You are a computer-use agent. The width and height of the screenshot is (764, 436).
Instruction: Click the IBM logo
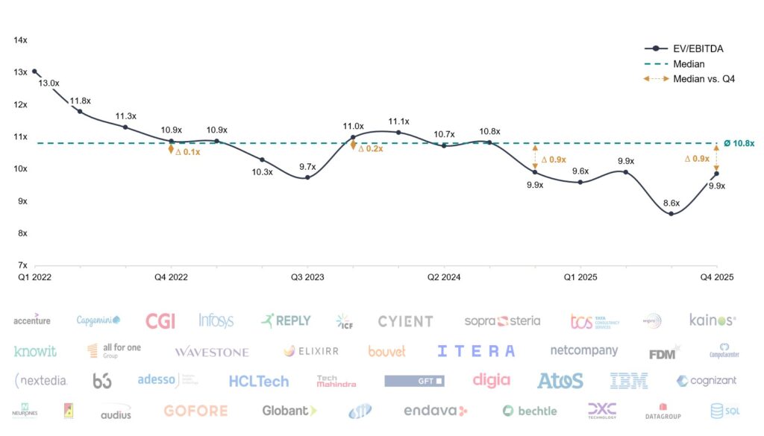pyautogui.click(x=629, y=381)
